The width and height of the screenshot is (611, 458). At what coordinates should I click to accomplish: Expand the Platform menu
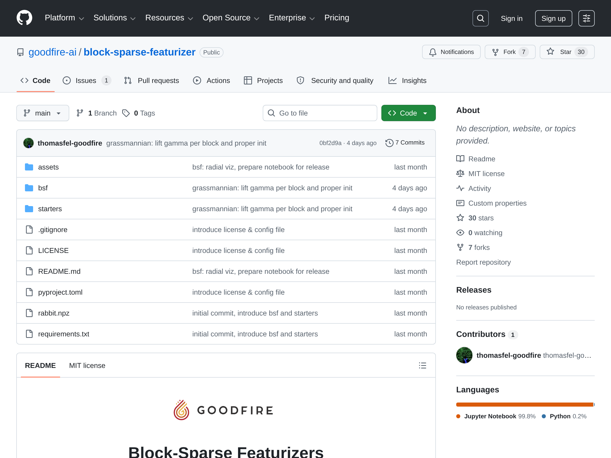[64, 18]
